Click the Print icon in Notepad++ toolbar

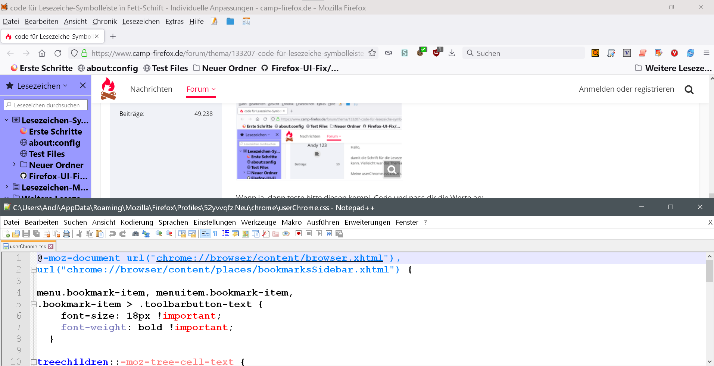pos(66,234)
